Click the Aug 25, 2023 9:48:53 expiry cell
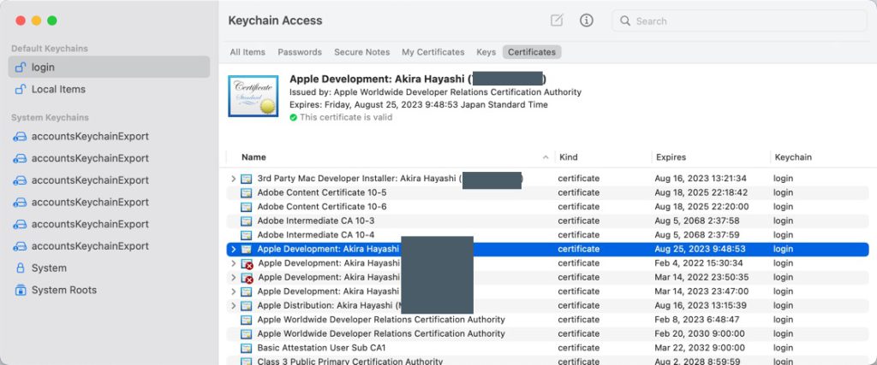The width and height of the screenshot is (877, 365). coord(700,249)
